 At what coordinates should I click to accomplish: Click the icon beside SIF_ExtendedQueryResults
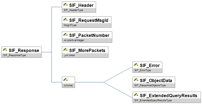tap(136, 95)
